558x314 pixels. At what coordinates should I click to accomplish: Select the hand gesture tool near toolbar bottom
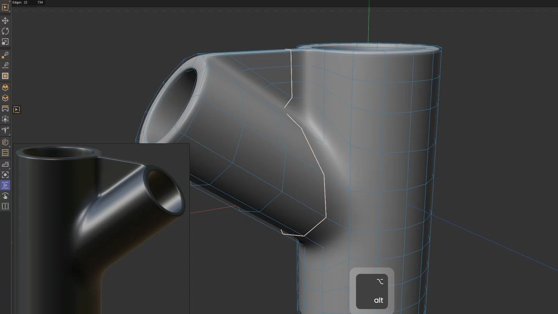[x=5, y=196]
